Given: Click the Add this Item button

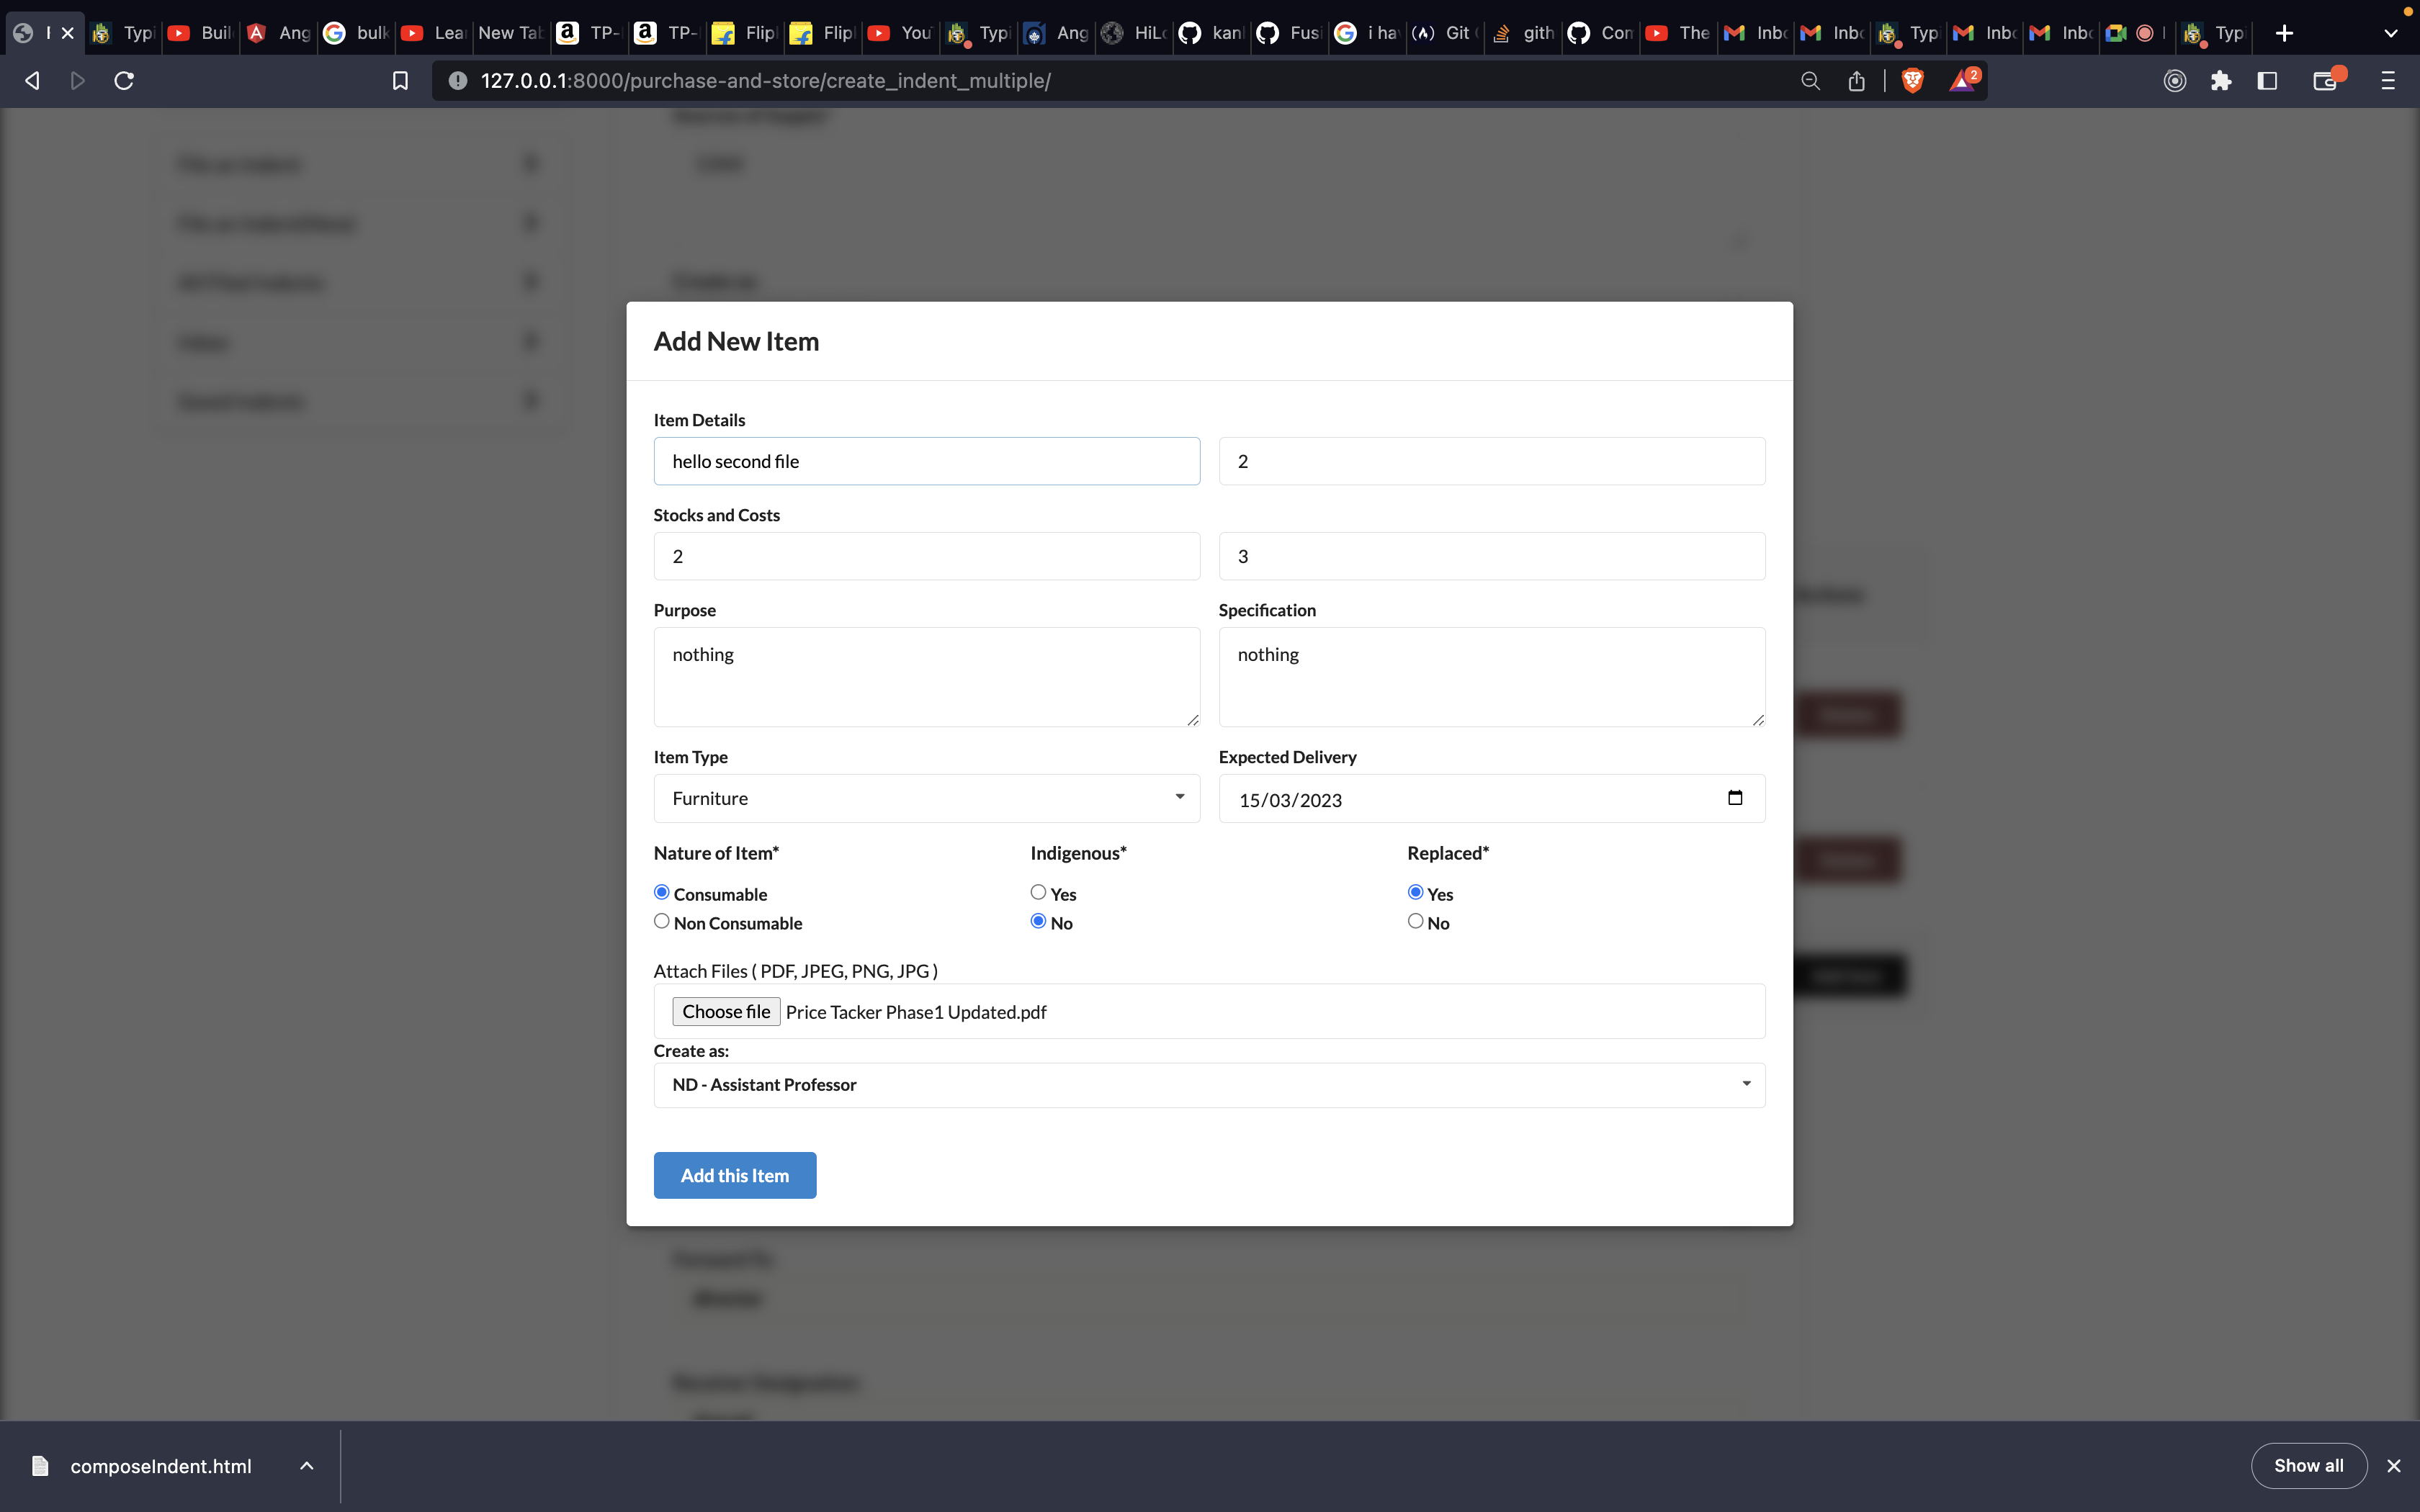Looking at the screenshot, I should 734,1175.
